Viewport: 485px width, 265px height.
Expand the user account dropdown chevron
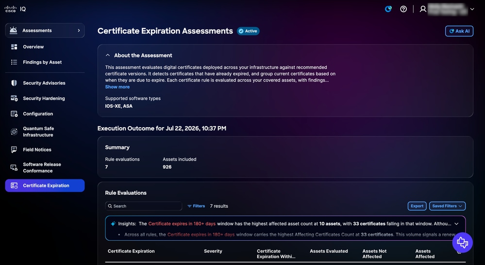click(x=472, y=9)
